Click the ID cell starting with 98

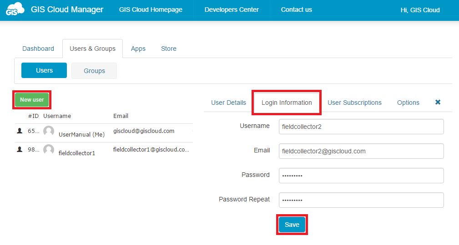coord(33,150)
